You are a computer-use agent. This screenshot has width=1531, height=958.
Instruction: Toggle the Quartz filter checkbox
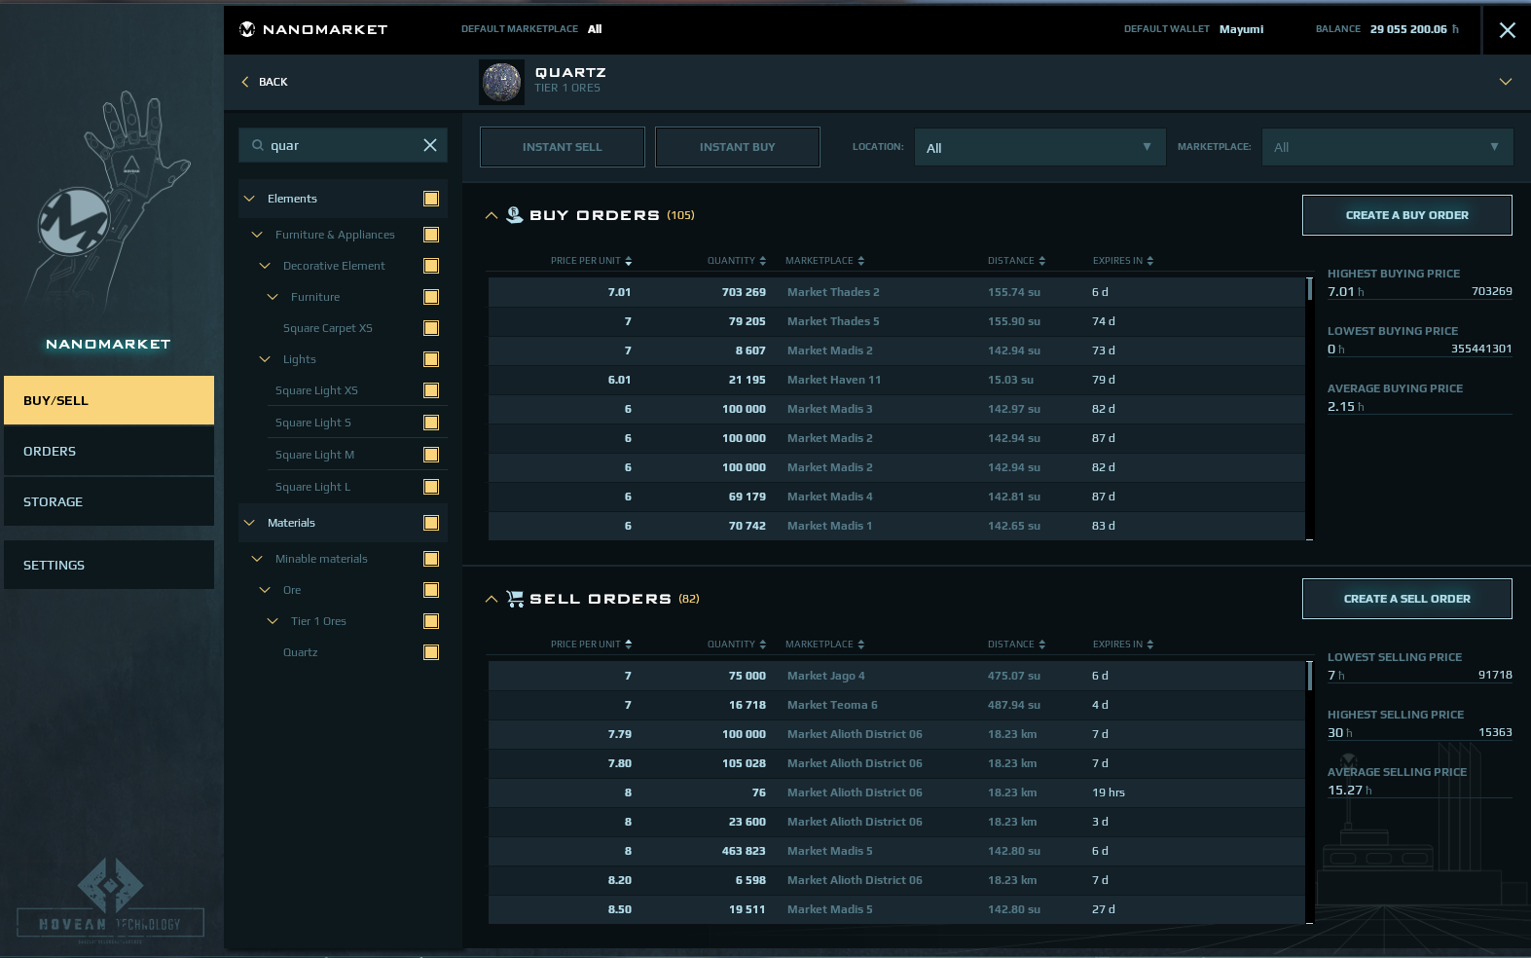[431, 652]
